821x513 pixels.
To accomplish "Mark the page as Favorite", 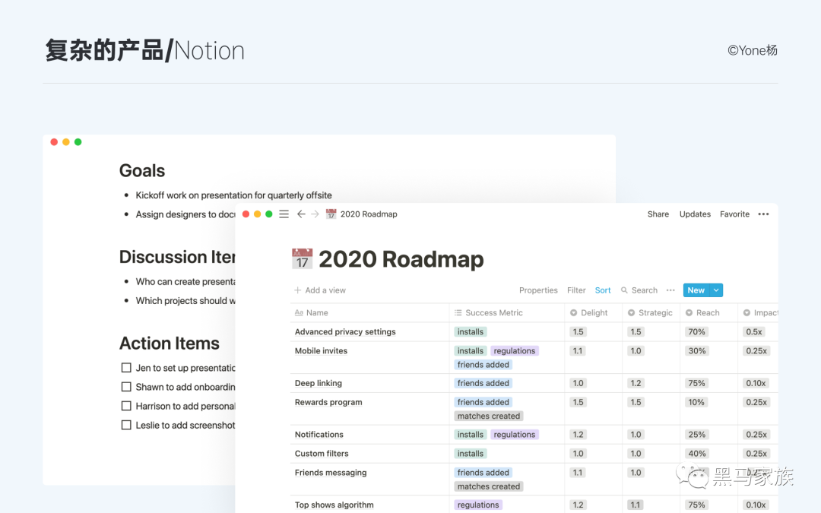I will point(734,214).
